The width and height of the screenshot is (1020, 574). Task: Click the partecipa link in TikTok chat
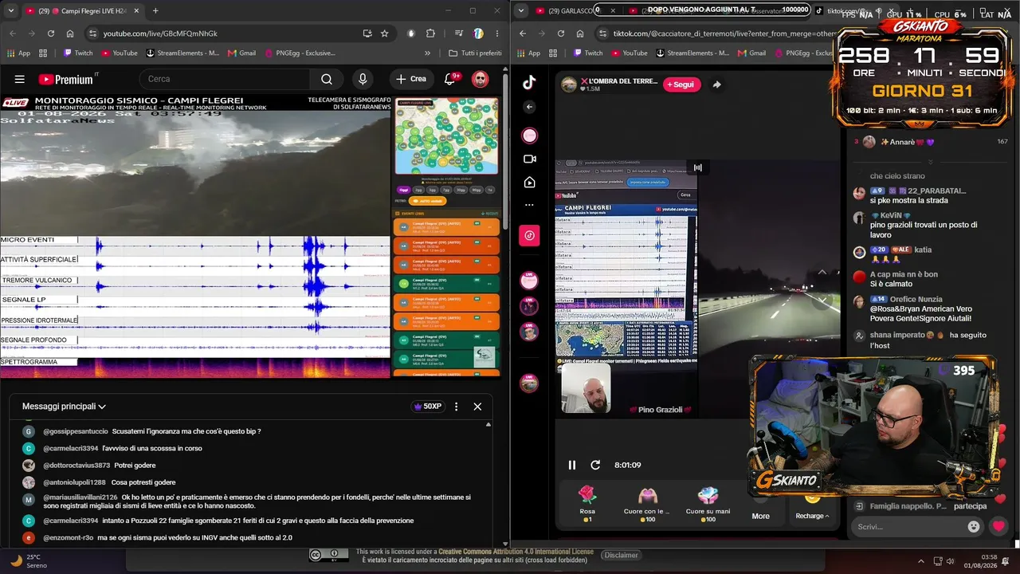pyautogui.click(x=970, y=506)
